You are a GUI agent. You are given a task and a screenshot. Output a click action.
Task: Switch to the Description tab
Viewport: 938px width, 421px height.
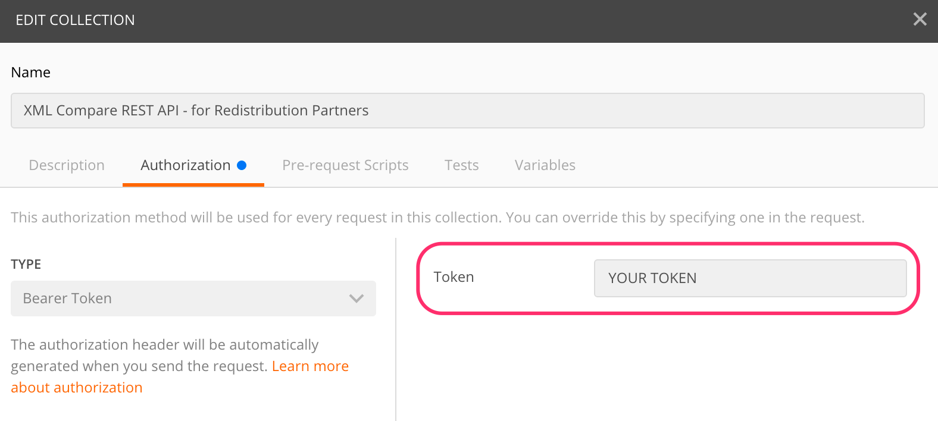point(67,165)
